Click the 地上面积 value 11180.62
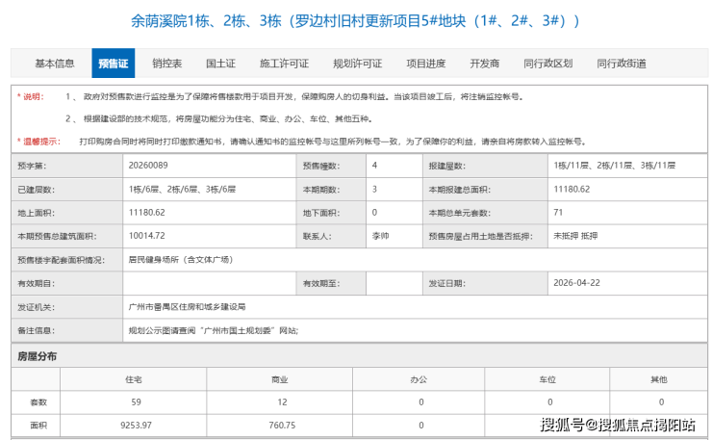Image resolution: width=712 pixels, height=440 pixels. (x=146, y=213)
